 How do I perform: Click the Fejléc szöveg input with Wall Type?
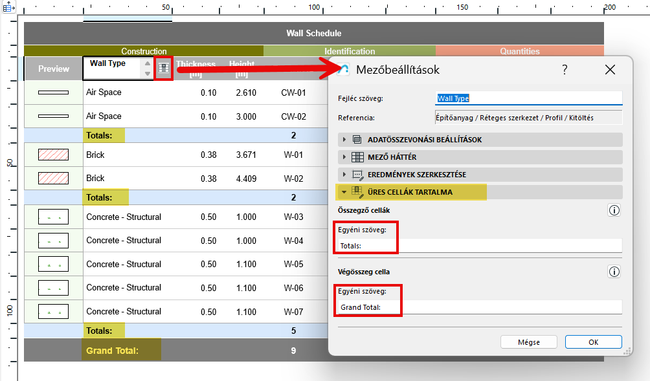(x=528, y=98)
